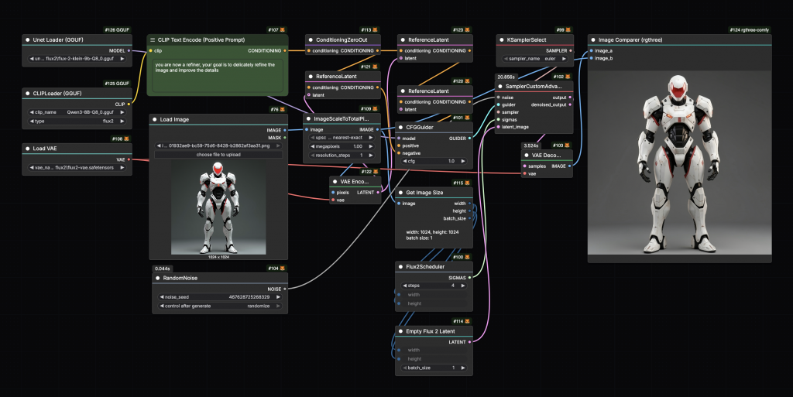The image size is (793, 397).
Task: Collapse the Unet Loader (GGUF) node
Action: point(29,39)
